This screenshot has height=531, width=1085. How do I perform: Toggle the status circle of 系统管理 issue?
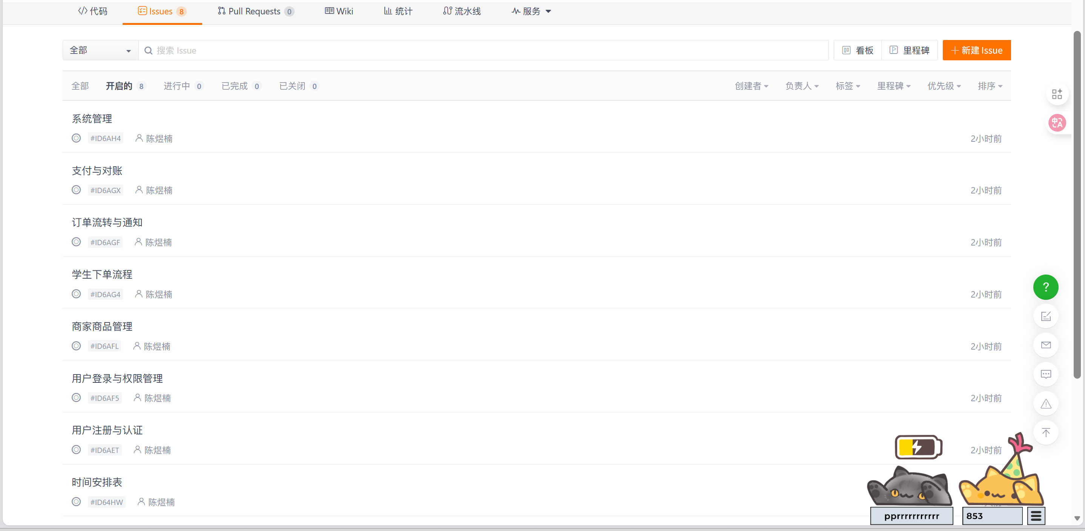pos(76,138)
